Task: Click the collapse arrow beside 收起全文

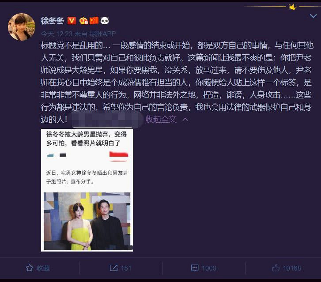Action: coord(185,119)
